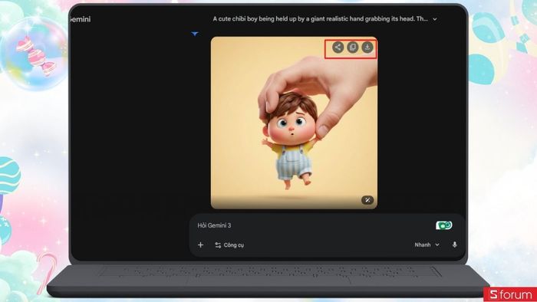This screenshot has height=302, width=537.
Task: Open the Công cụ tools menu
Action: [x=229, y=245]
